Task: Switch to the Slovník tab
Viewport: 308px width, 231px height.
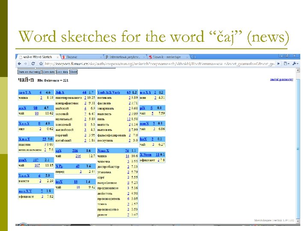Action: coord(168,57)
